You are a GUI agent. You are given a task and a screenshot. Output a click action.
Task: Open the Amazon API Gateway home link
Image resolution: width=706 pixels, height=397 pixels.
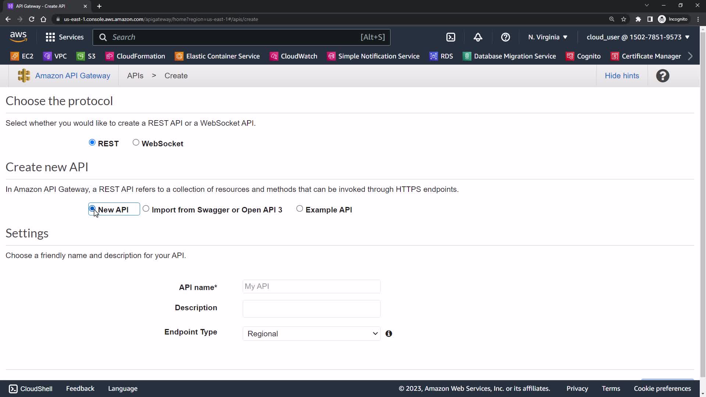(x=72, y=76)
